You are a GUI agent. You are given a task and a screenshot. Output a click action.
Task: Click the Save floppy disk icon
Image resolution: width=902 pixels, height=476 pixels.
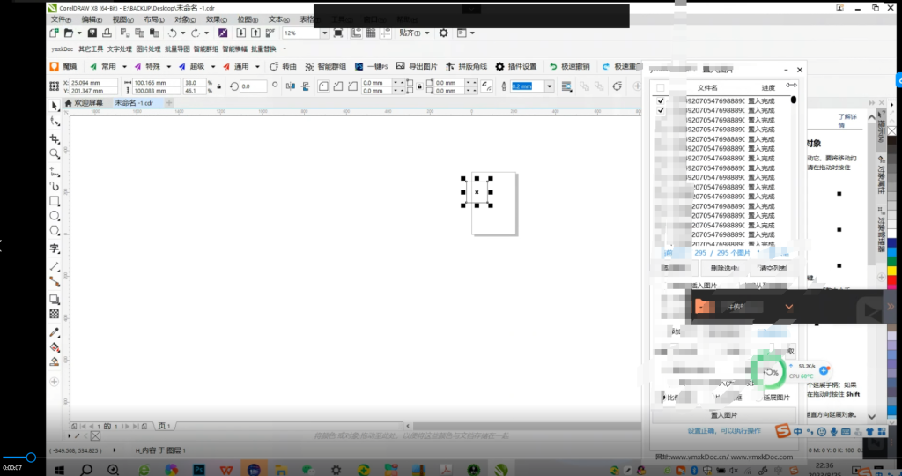92,33
